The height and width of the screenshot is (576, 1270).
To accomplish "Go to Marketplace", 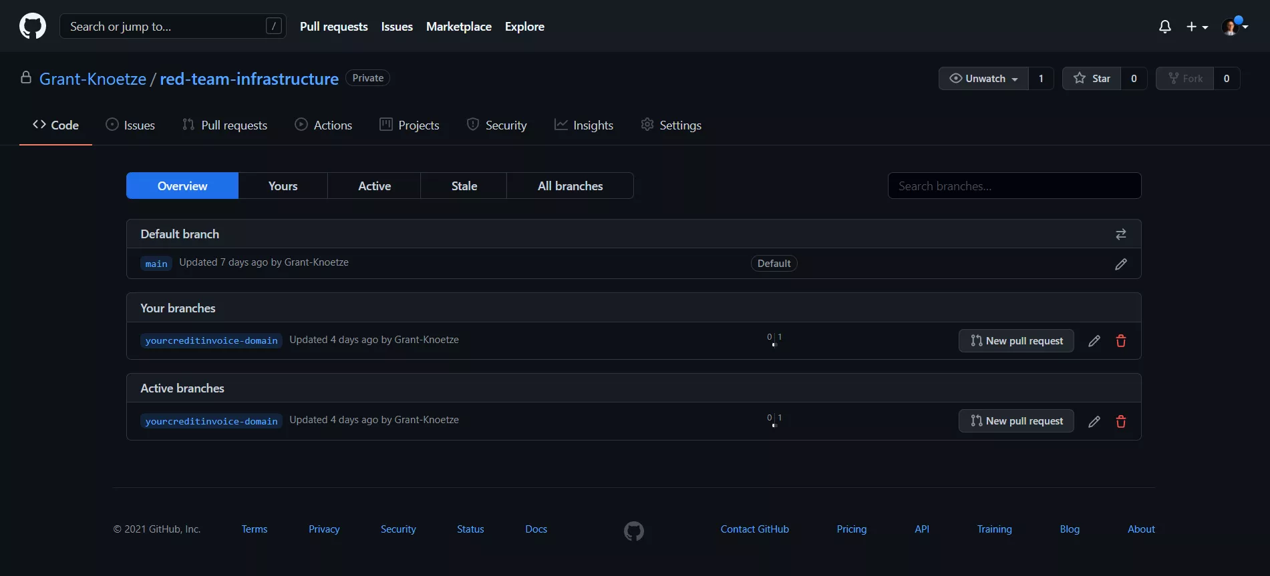I will point(459,27).
